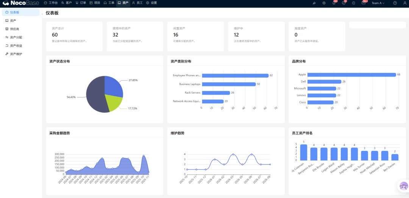Click the Apple bar in 品牌分布 chart
Image resolution: width=409 pixels, height=198 pixels.
351,75
